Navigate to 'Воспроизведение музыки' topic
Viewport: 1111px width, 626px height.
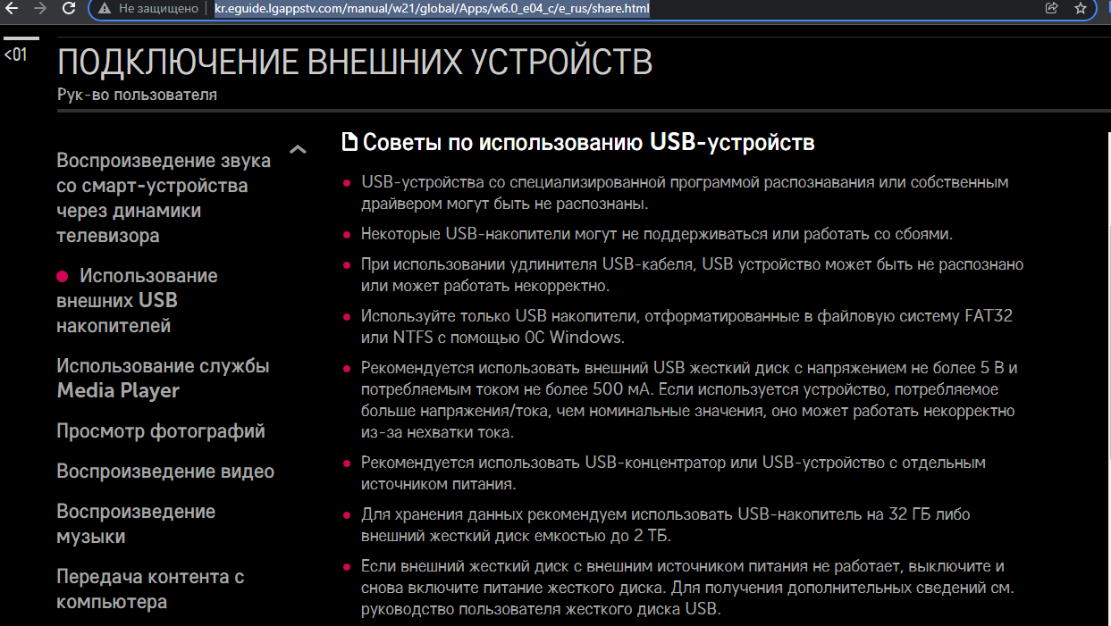click(x=136, y=524)
